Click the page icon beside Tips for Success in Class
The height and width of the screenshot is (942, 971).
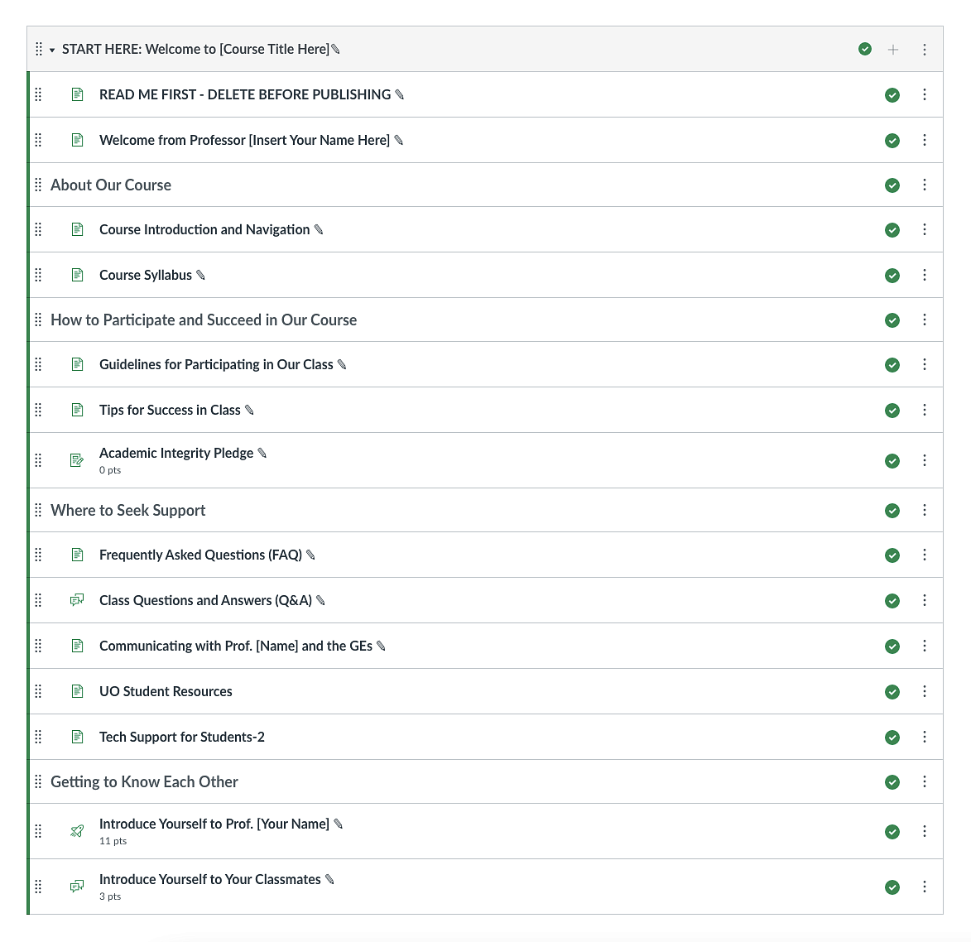(78, 410)
